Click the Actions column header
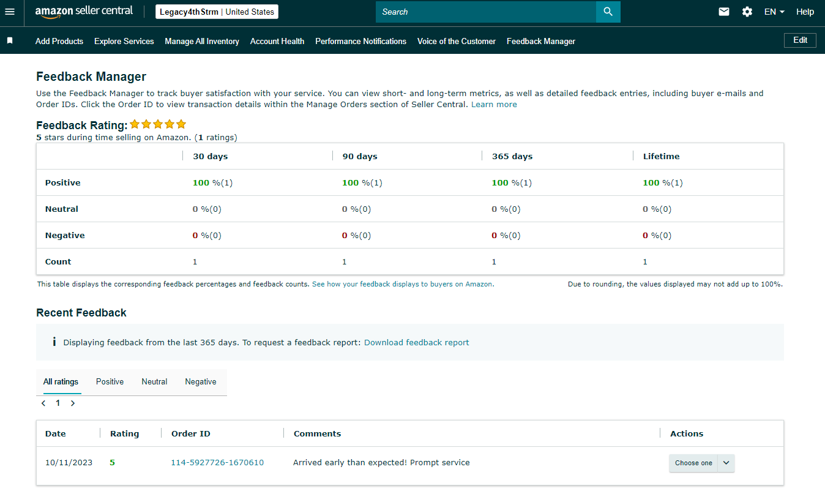The image size is (825, 494). click(x=687, y=433)
